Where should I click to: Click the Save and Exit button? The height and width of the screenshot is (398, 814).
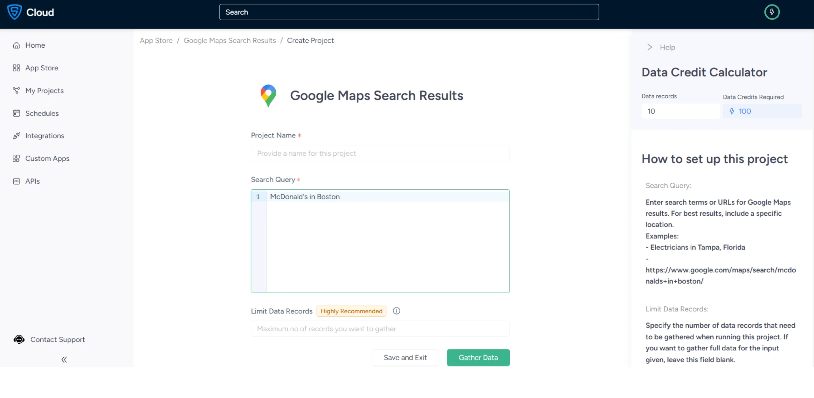[405, 358]
